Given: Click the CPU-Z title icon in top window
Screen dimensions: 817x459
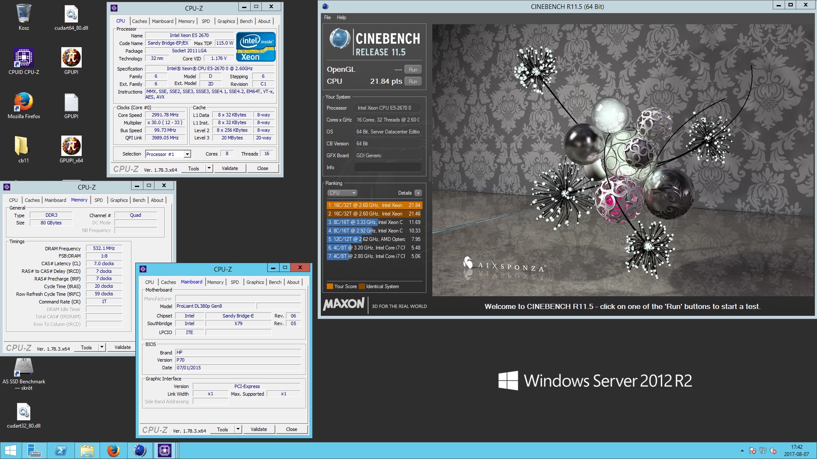Looking at the screenshot, I should pyautogui.click(x=114, y=8).
